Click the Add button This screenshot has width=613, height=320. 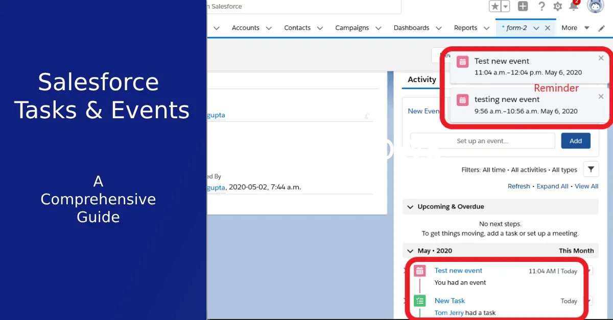point(576,141)
